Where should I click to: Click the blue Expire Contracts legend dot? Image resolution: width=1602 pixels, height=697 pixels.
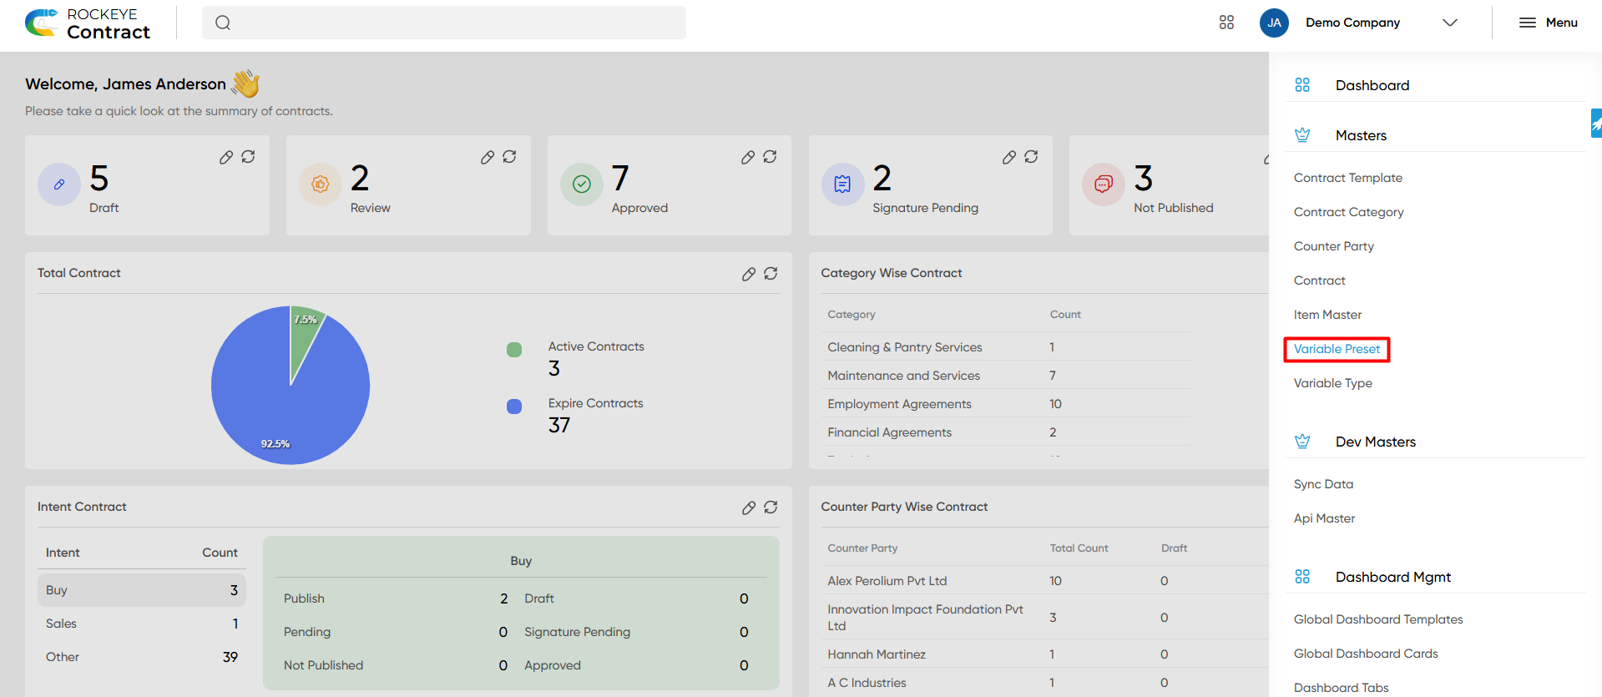coord(514,407)
